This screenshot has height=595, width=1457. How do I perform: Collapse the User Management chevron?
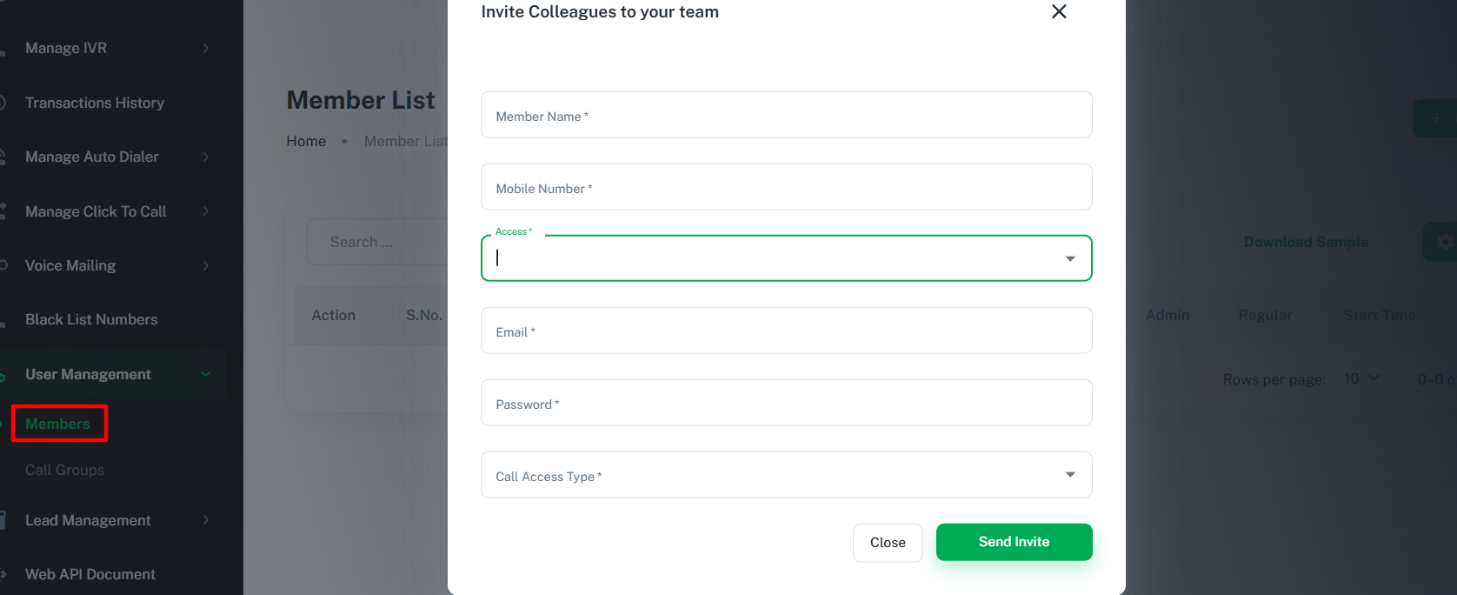point(206,374)
